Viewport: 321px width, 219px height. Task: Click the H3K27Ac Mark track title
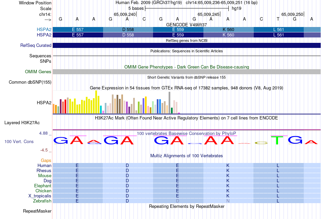[187, 118]
